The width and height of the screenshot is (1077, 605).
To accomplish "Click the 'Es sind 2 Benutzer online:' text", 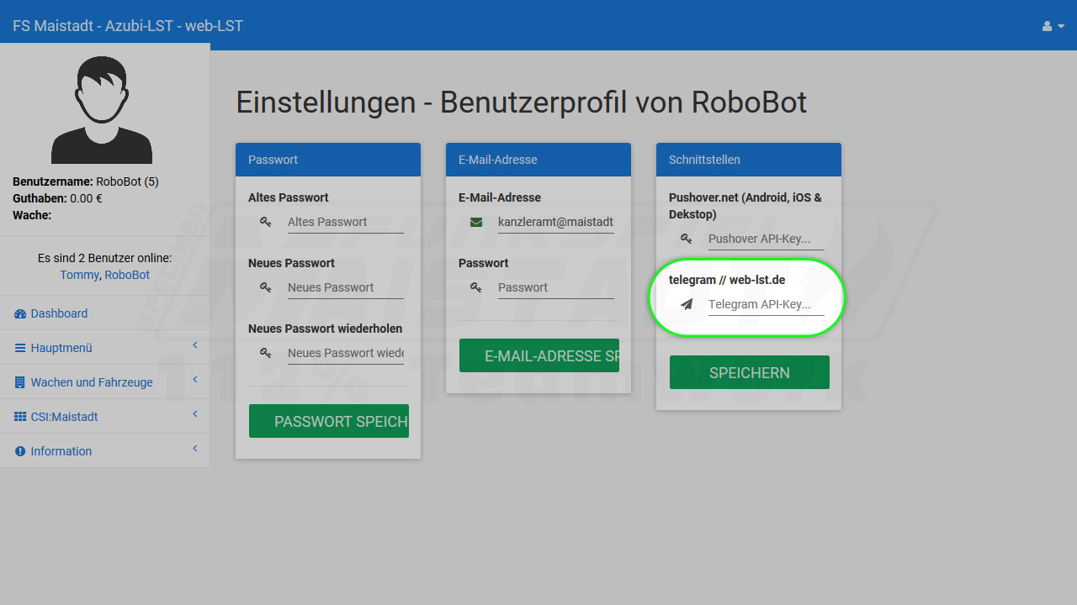I will [105, 258].
